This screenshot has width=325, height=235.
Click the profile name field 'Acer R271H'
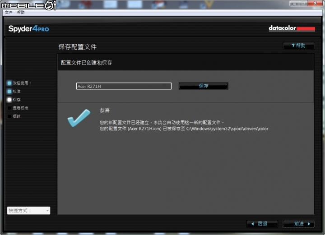pyautogui.click(x=124, y=86)
